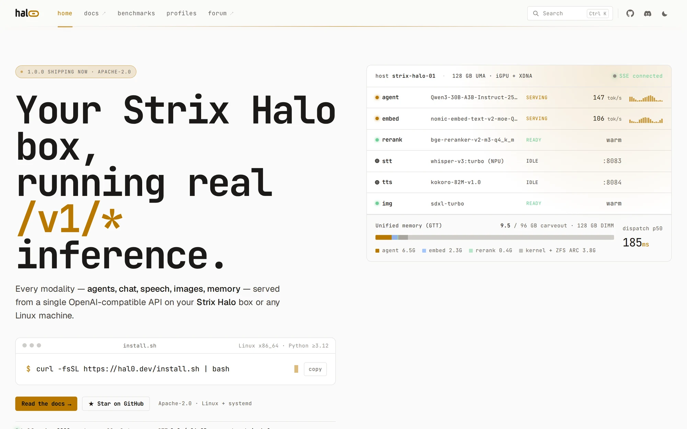Open the profiles nav item
The width and height of the screenshot is (687, 429).
(181, 13)
